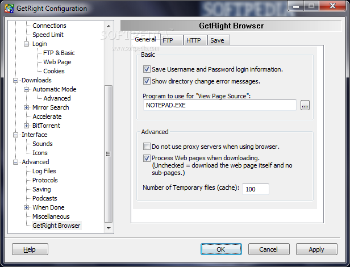Open Help for this dialog
350x267 pixels.
click(30, 249)
